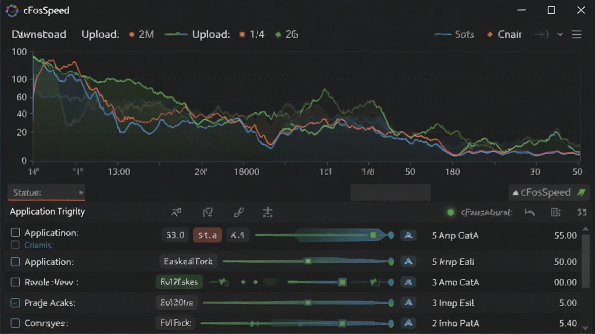Click the value 55.00
Image resolution: width=595 pixels, height=334 pixels.
[x=565, y=235]
